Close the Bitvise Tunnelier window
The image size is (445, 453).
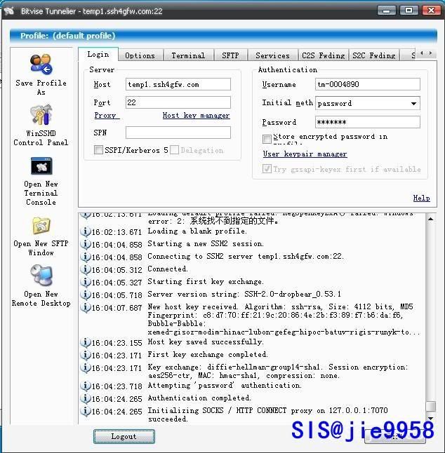[x=431, y=11]
